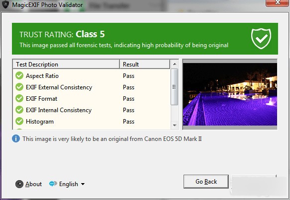Click the EXIF Internal Consistency check icon

19,110
